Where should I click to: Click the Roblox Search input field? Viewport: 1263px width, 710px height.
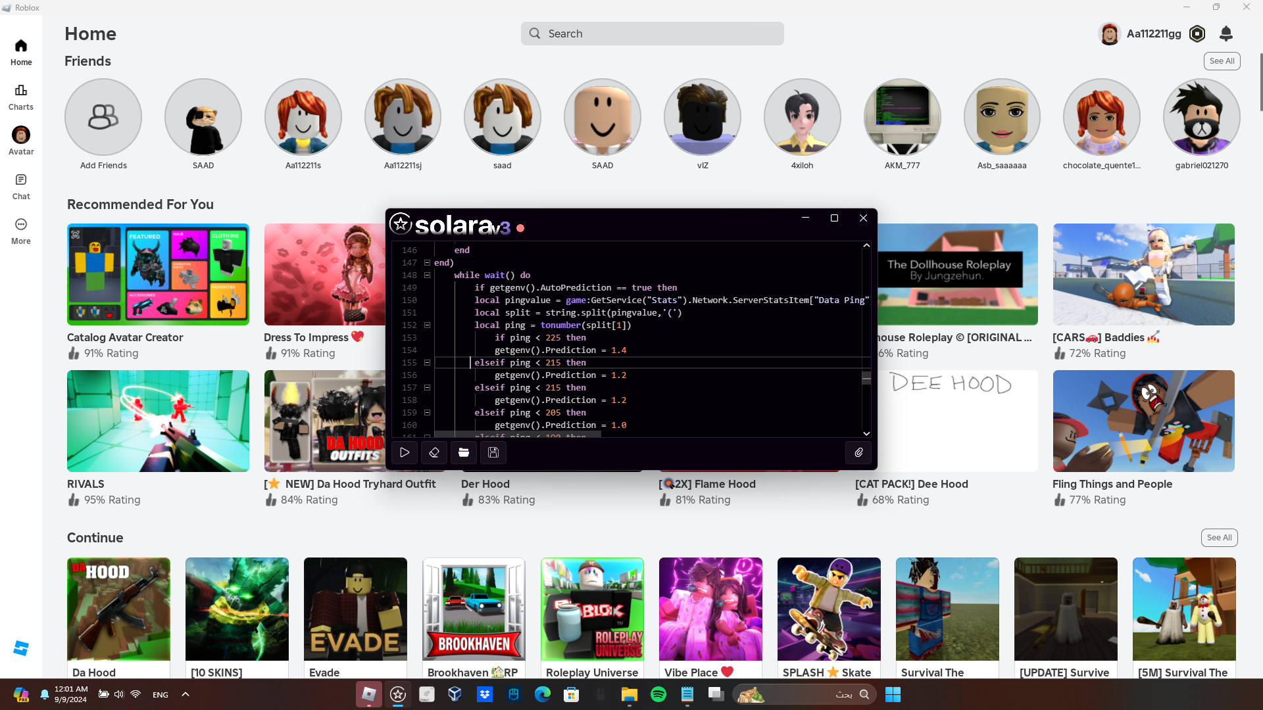pyautogui.click(x=652, y=34)
